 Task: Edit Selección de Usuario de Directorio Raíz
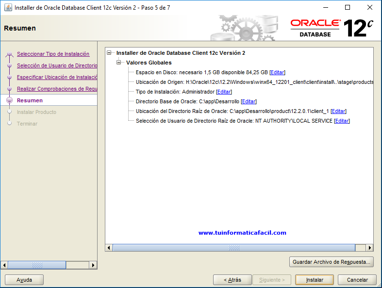[342, 121]
